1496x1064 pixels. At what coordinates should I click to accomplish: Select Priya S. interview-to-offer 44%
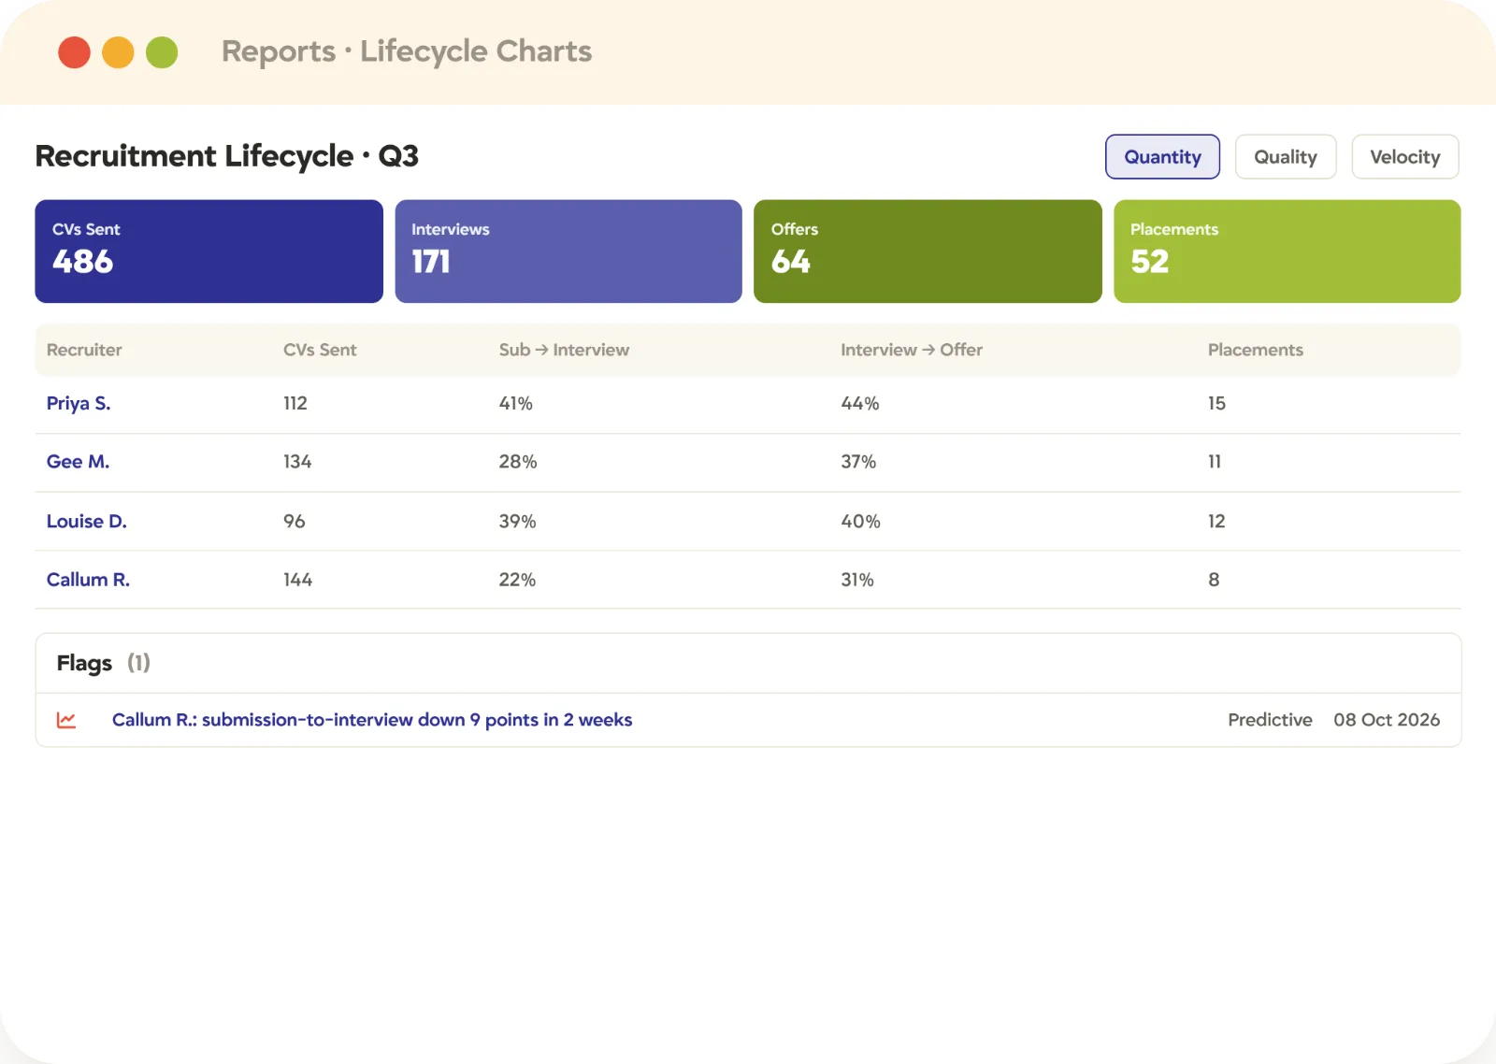(860, 404)
